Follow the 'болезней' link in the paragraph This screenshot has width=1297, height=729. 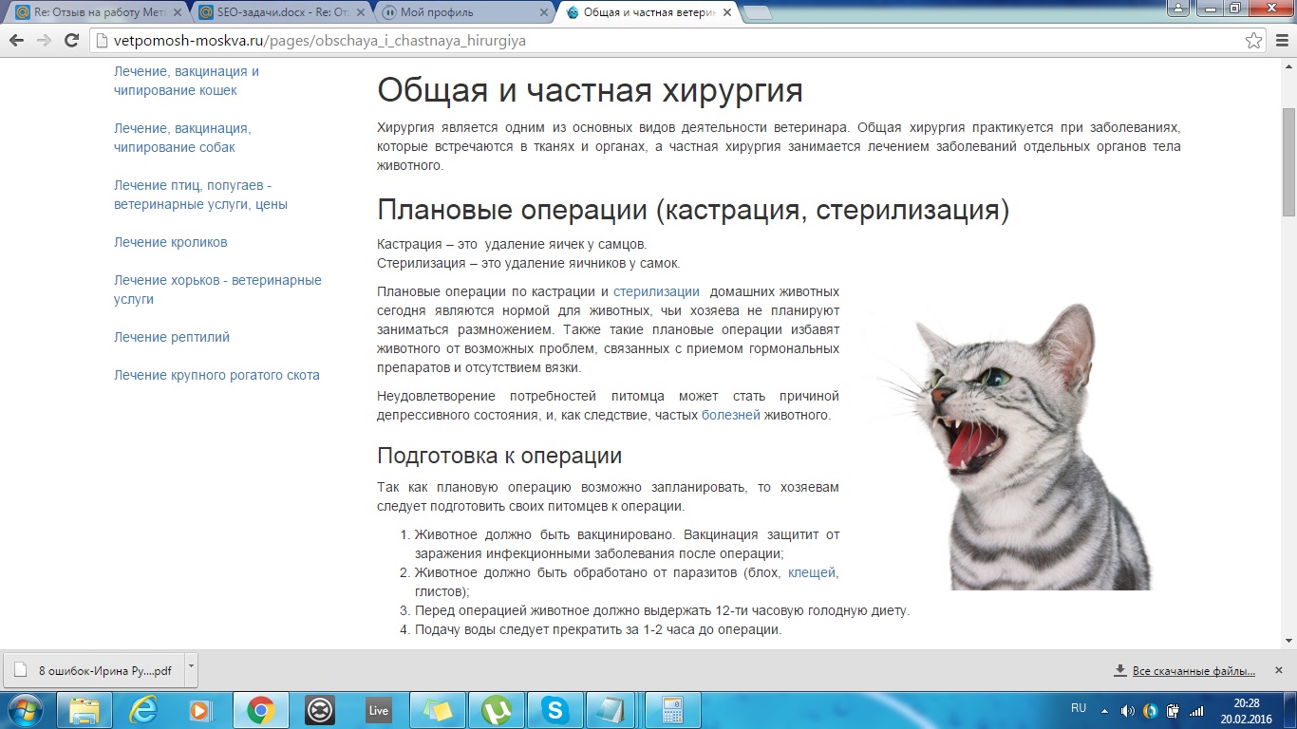[x=731, y=415]
